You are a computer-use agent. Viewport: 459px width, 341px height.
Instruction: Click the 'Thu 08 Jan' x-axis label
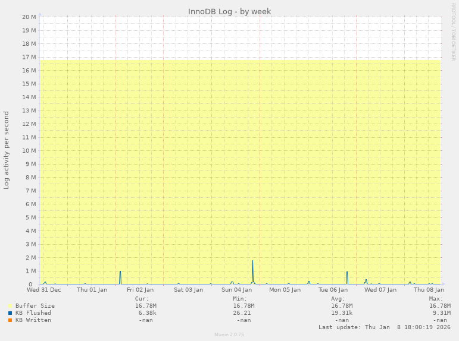[429, 289]
